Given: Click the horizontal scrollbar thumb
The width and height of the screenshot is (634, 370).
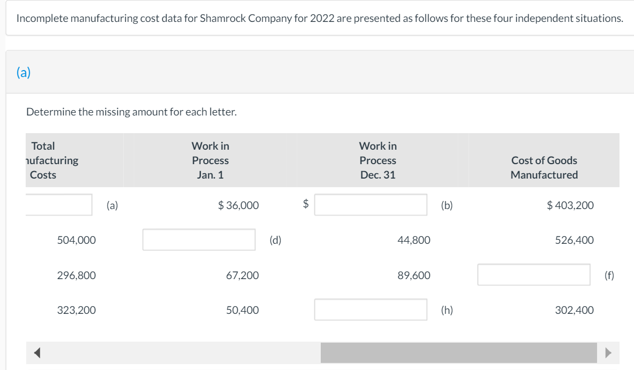Looking at the screenshot, I should 458,353.
